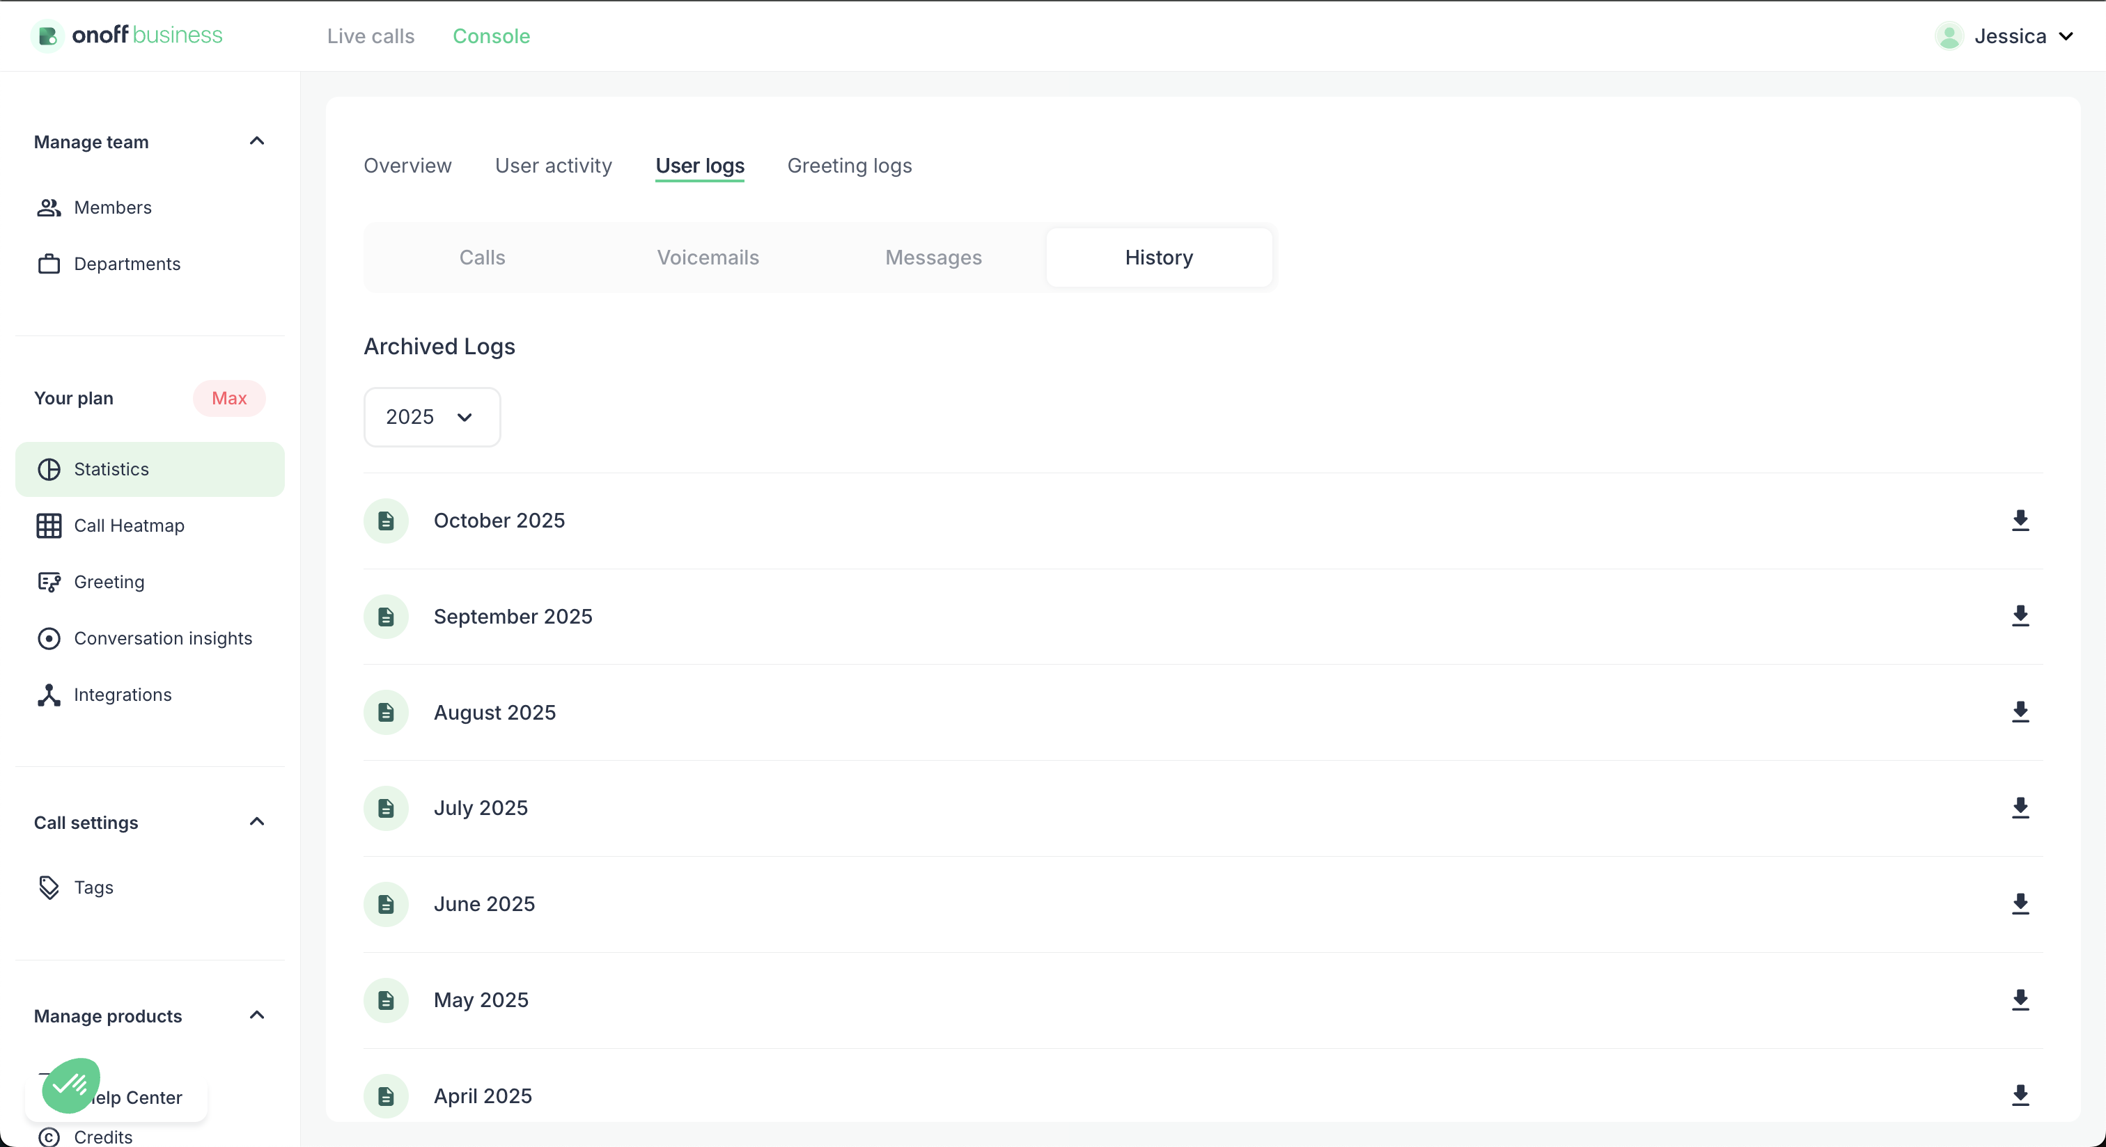Download the June 2025 archived log
This screenshot has height=1147, width=2106.
coord(2020,903)
